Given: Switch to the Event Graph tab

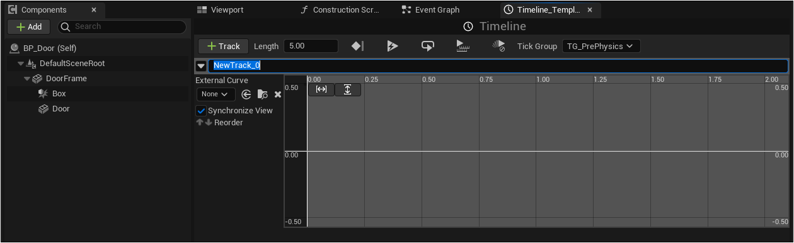Looking at the screenshot, I should pos(432,10).
